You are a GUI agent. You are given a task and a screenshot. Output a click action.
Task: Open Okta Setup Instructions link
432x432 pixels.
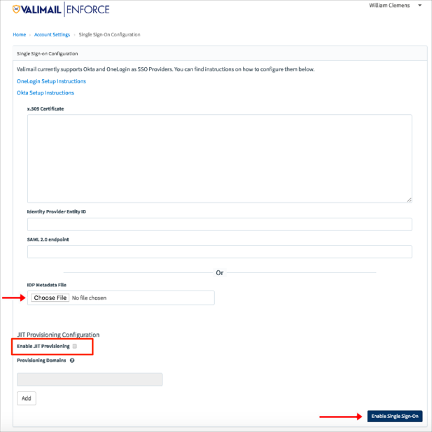[x=46, y=92]
